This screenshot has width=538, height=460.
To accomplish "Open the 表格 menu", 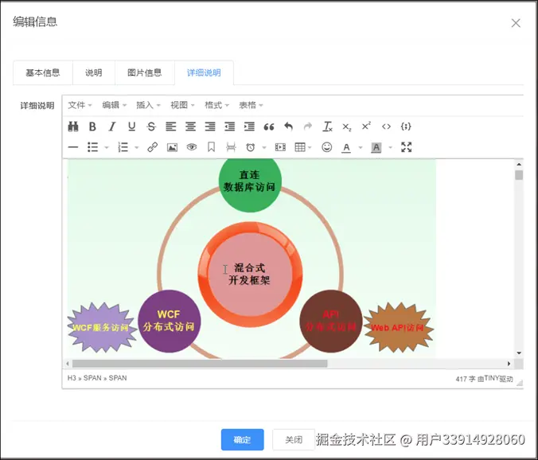I will point(251,105).
